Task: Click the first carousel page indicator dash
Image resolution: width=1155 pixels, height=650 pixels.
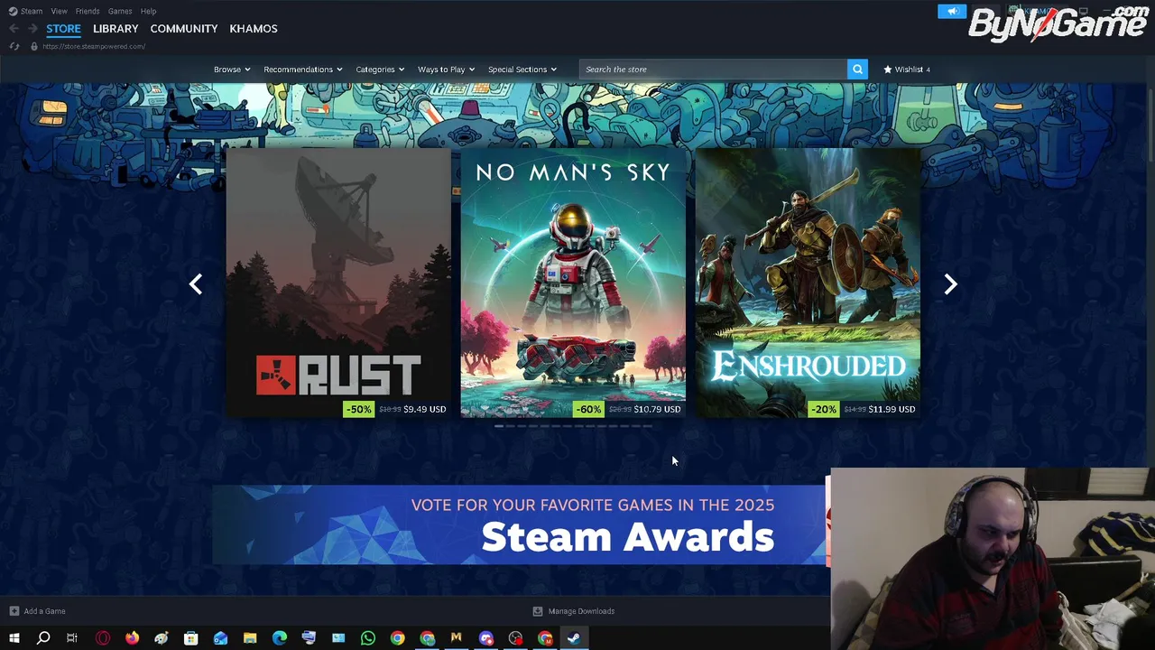Action: (499, 426)
